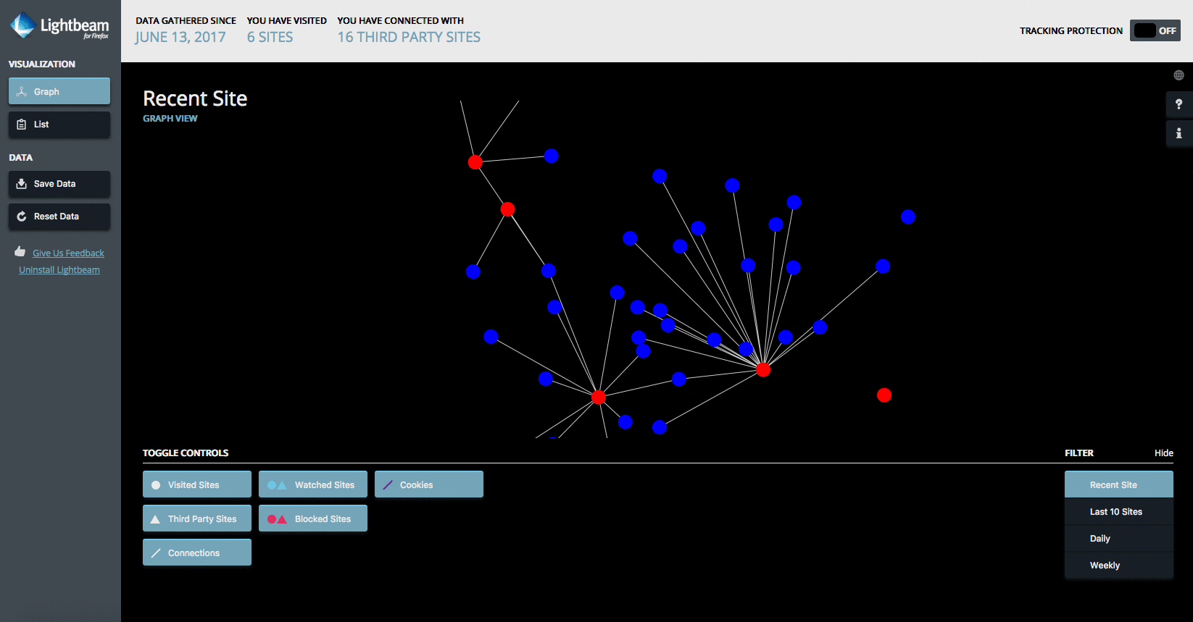
Task: Open the Give Us Feedback link
Action: point(68,253)
